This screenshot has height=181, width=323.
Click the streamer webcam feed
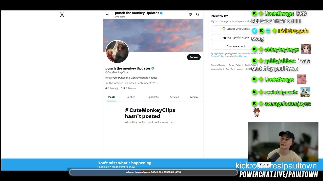pos(283,142)
